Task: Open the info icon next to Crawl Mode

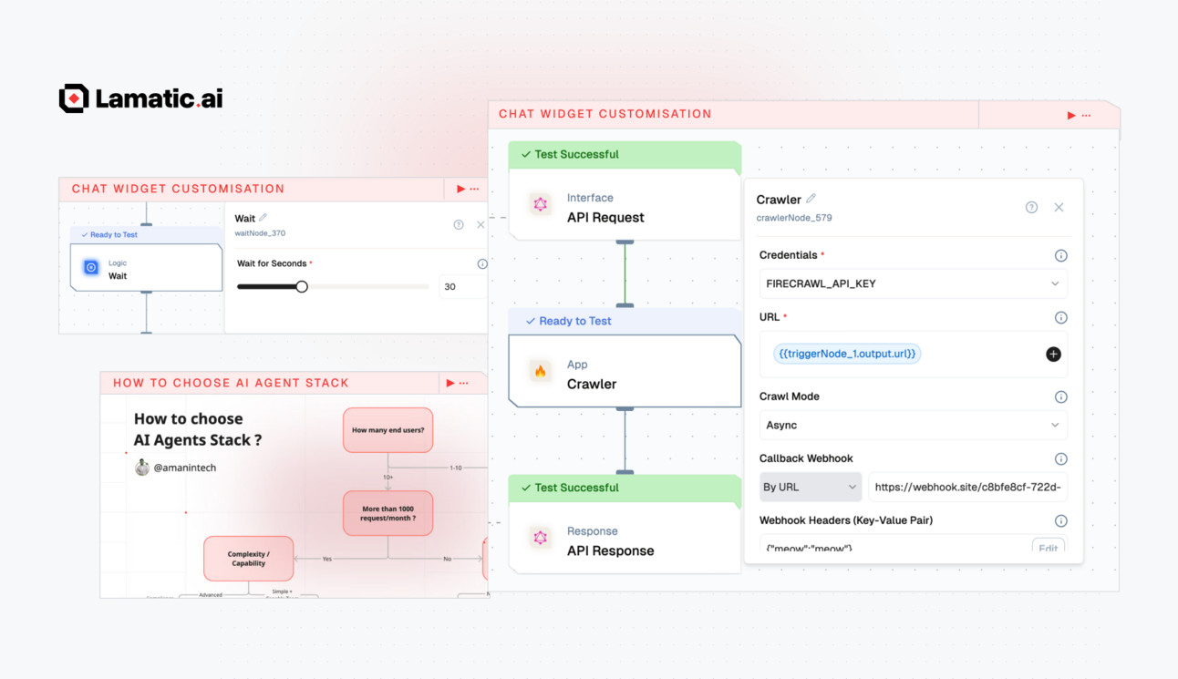Action: pos(1060,396)
